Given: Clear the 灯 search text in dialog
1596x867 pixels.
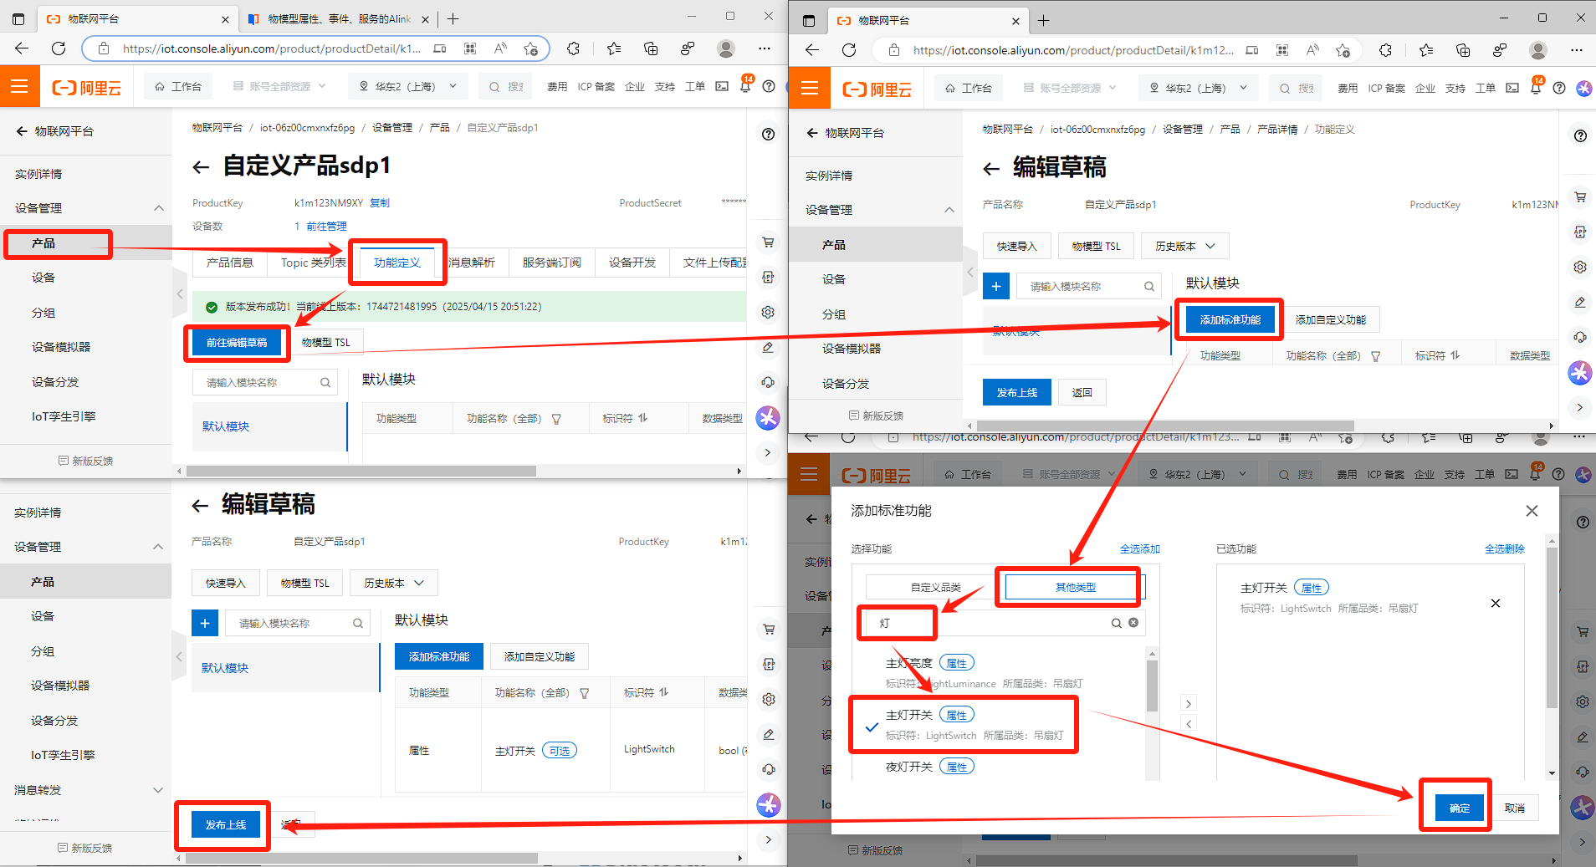Looking at the screenshot, I should [1133, 623].
